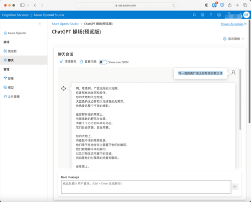Image resolution: width=251 pixels, height=202 pixels.
Task: Click the assistant bot icon in chat
Action: tap(63, 88)
